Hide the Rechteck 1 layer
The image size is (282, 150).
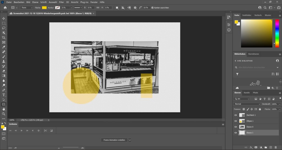[x=236, y=115]
